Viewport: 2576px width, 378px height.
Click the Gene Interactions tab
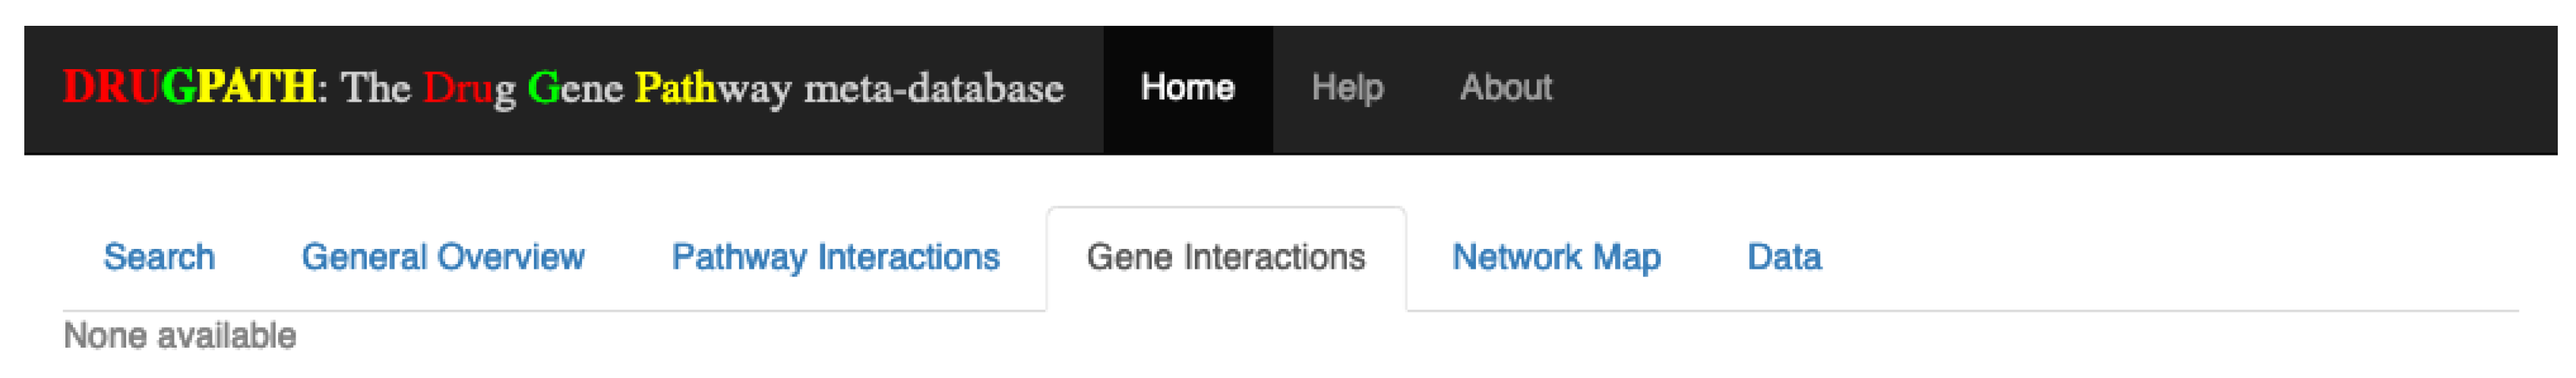1225,257
